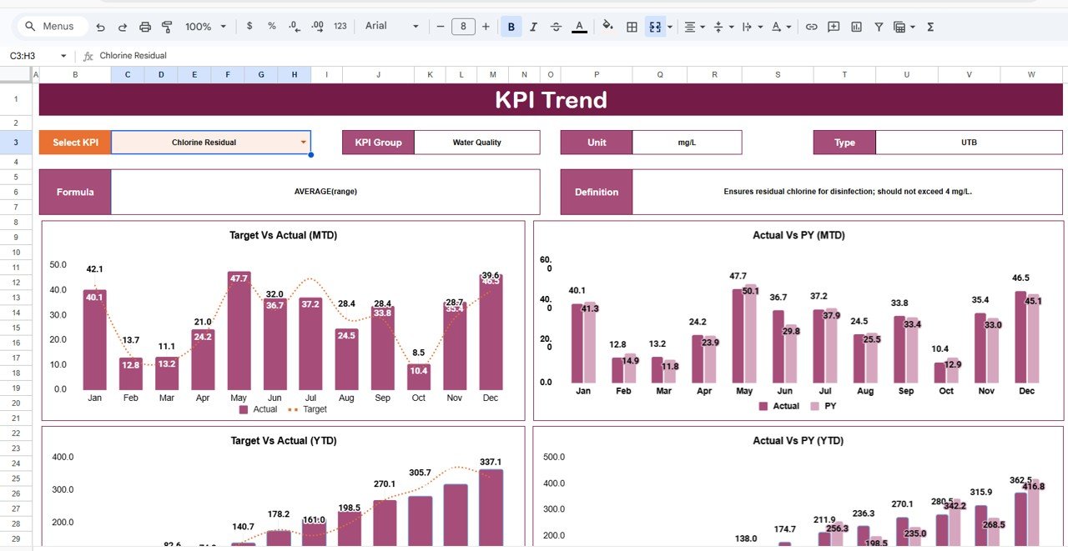This screenshot has height=551, width=1068.
Task: Insert a chart
Action: (x=856, y=26)
